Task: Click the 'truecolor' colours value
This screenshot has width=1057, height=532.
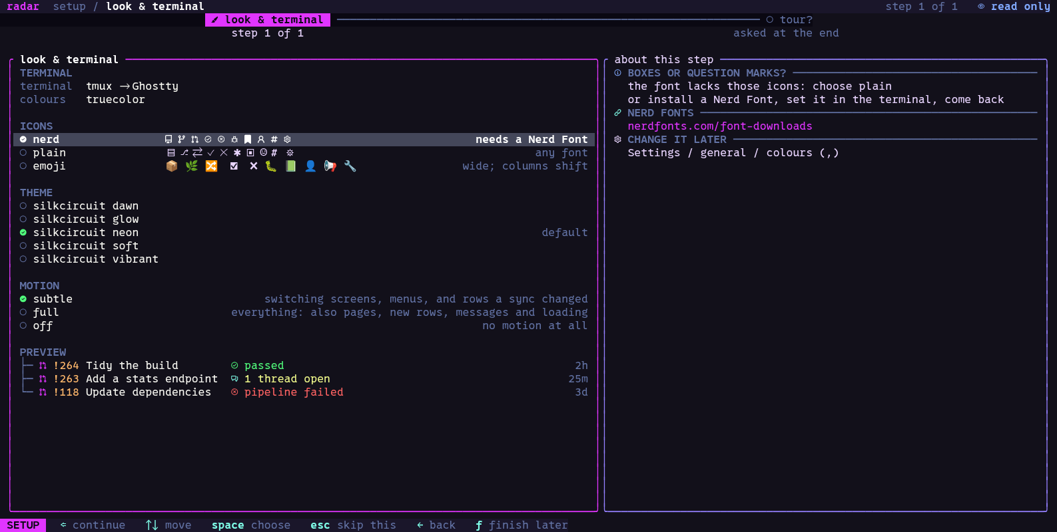Action: pyautogui.click(x=115, y=100)
